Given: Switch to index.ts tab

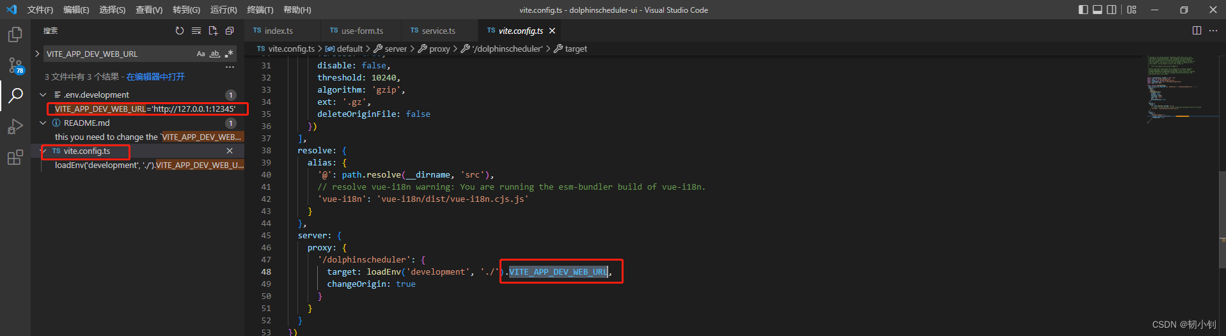Looking at the screenshot, I should 279,31.
